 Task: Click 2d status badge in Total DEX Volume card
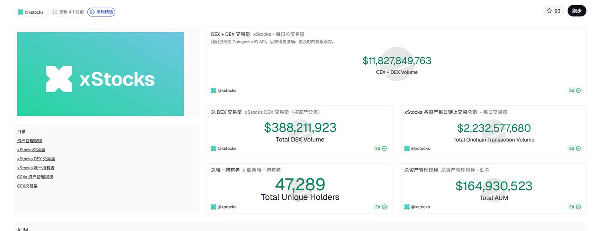point(381,148)
